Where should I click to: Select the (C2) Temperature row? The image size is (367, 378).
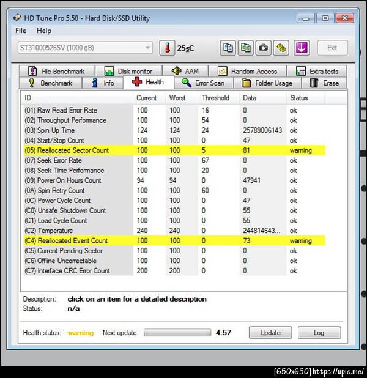pos(174,231)
